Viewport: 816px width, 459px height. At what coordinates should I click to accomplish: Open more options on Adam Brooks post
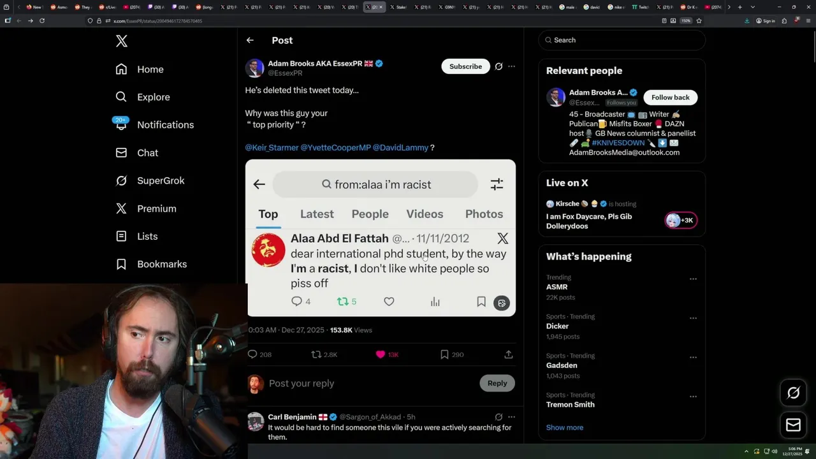[x=511, y=66]
